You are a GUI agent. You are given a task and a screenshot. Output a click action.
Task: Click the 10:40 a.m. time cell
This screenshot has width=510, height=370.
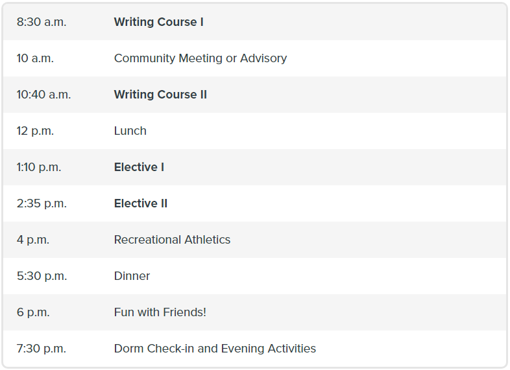point(43,95)
